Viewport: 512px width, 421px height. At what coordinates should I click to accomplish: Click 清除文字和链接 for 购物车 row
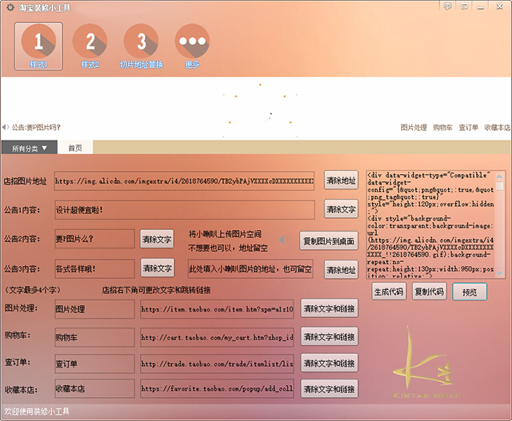point(329,336)
